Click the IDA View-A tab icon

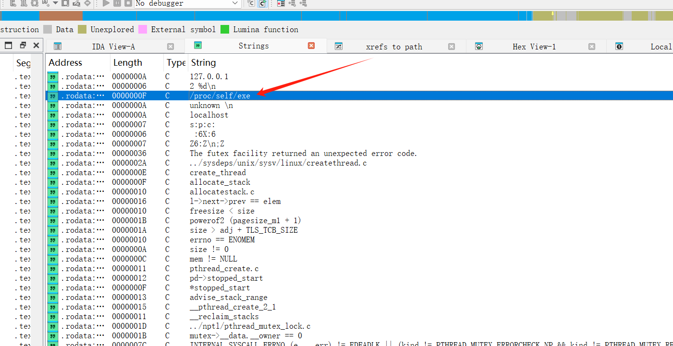pos(58,47)
